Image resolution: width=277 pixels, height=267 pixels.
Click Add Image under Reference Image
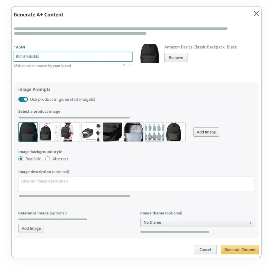click(x=31, y=228)
